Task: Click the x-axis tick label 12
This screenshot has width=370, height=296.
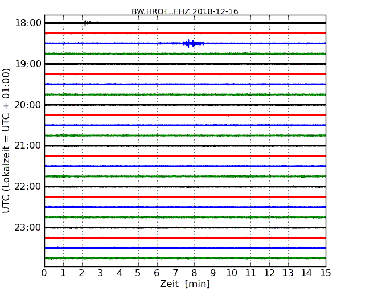Action: pyautogui.click(x=269, y=273)
